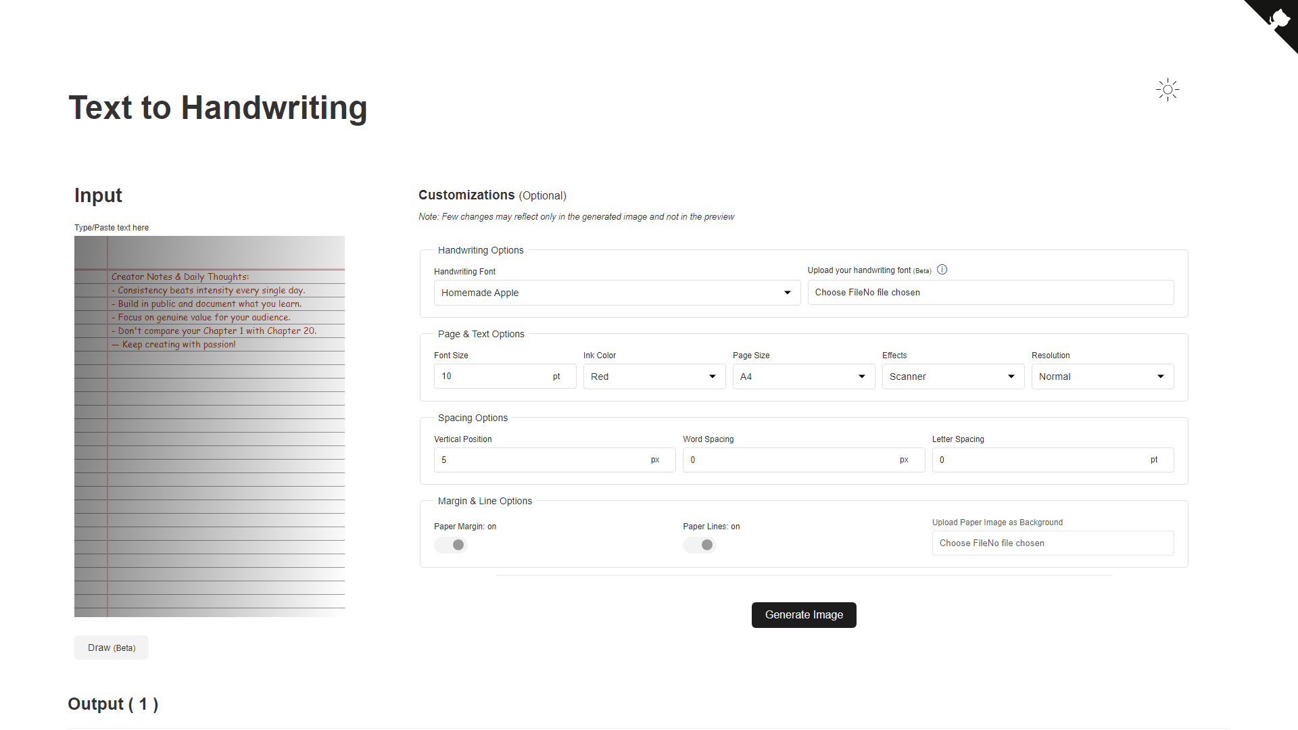Click the Vertical Position input field
1298x730 pixels.
(x=554, y=460)
